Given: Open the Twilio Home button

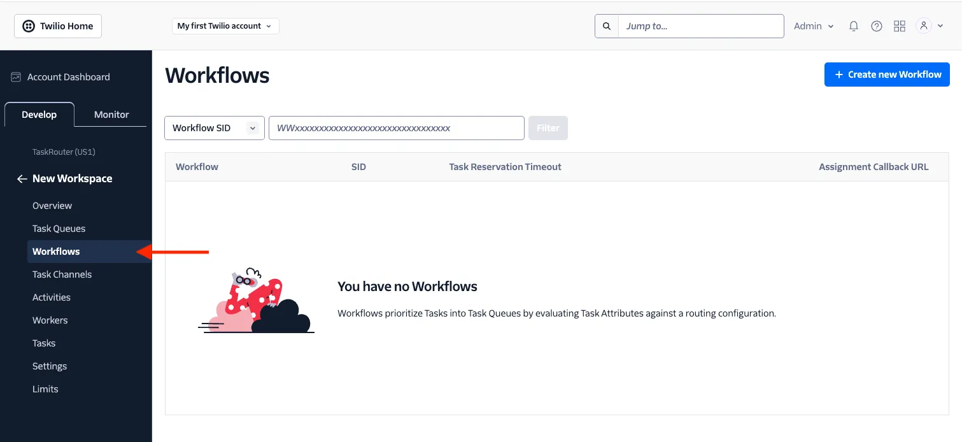Looking at the screenshot, I should pyautogui.click(x=58, y=26).
